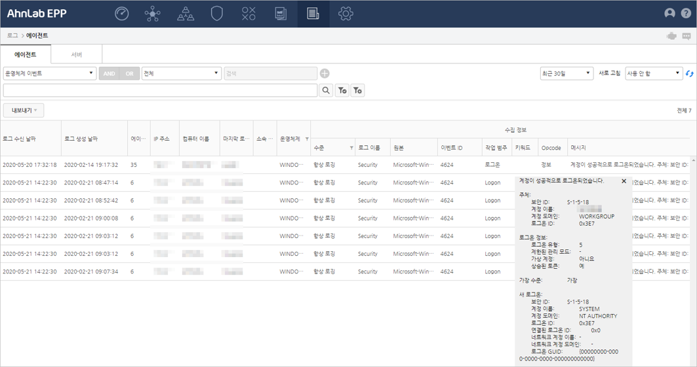Toggle the AND condition operator
697x367 pixels.
109,73
